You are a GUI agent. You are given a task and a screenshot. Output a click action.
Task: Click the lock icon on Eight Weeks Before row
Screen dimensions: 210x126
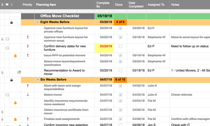[x=12, y=22]
